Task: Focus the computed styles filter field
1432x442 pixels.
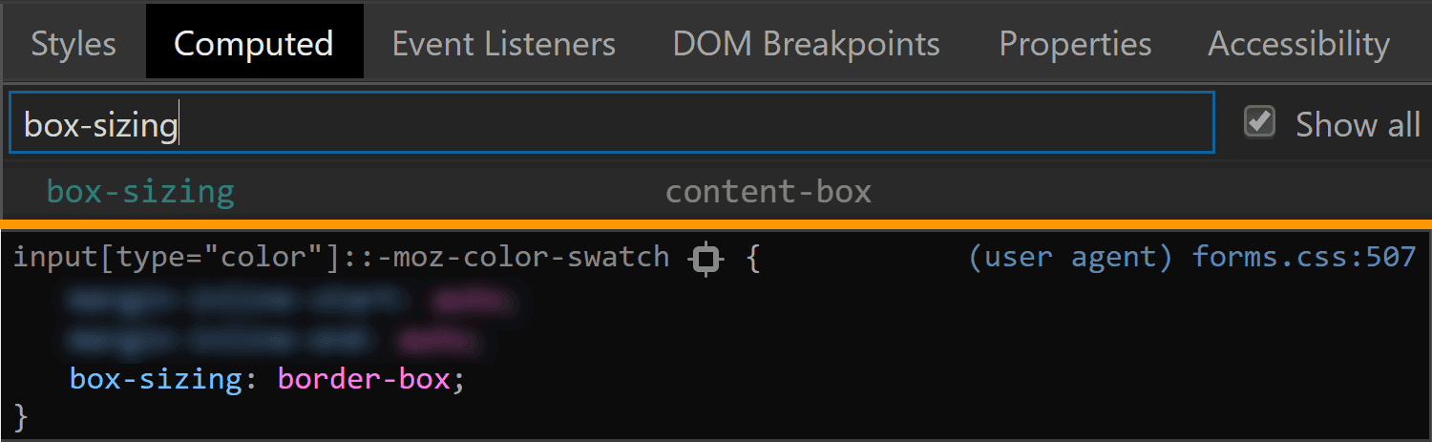Action: click(612, 123)
